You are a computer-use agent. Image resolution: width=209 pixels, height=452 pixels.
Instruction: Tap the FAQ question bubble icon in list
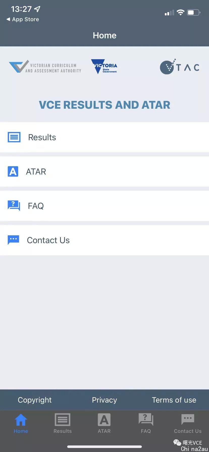[14, 206]
